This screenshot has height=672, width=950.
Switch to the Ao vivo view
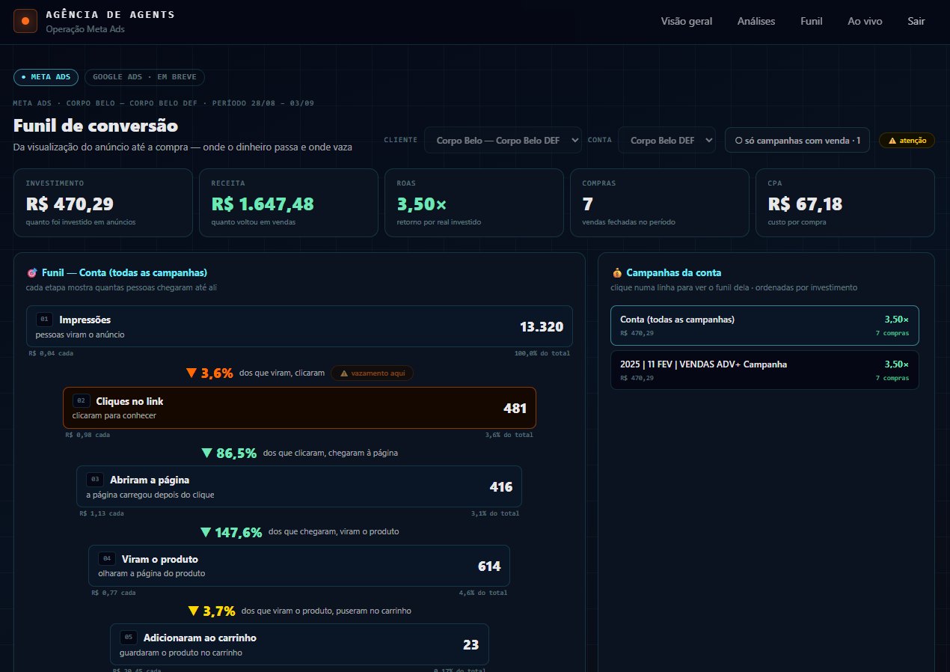point(865,21)
